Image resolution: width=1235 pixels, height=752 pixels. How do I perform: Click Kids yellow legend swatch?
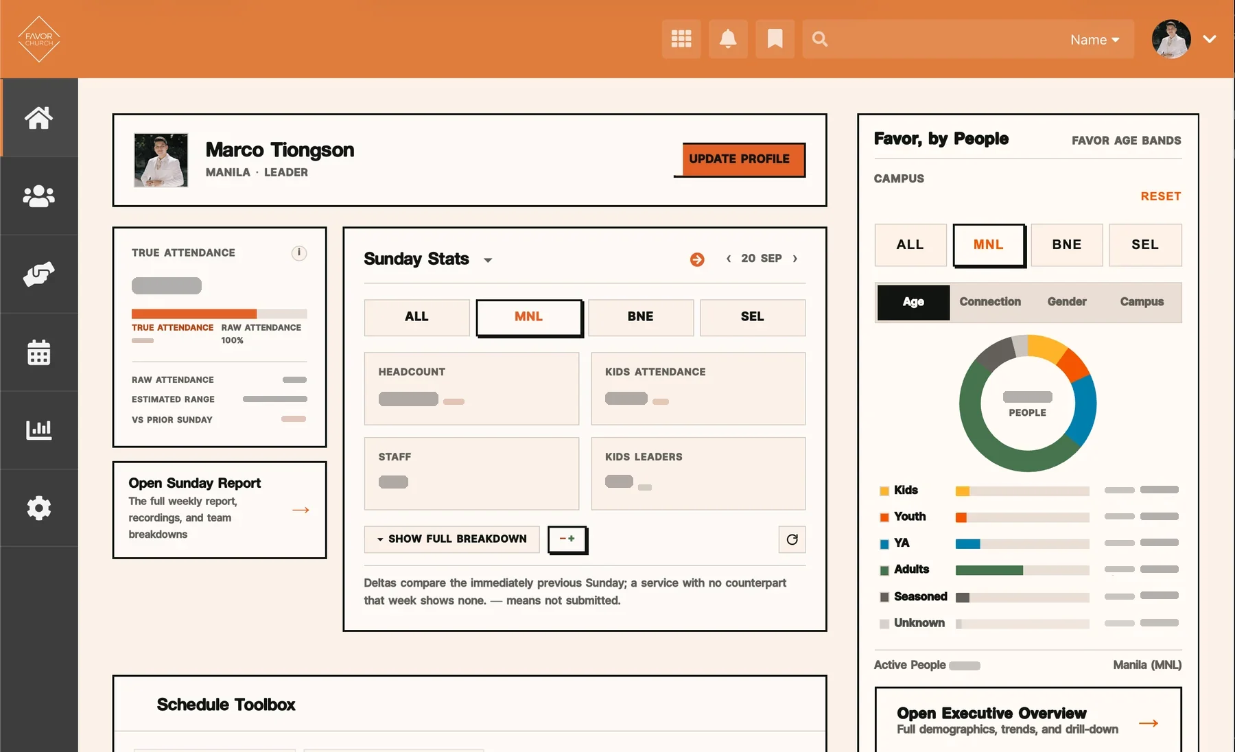[884, 491]
